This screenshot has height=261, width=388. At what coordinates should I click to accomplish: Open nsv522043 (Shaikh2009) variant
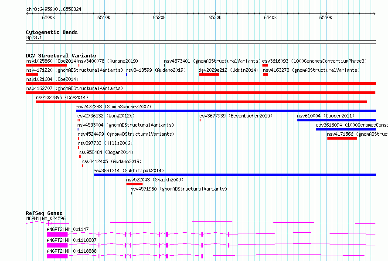(155, 180)
